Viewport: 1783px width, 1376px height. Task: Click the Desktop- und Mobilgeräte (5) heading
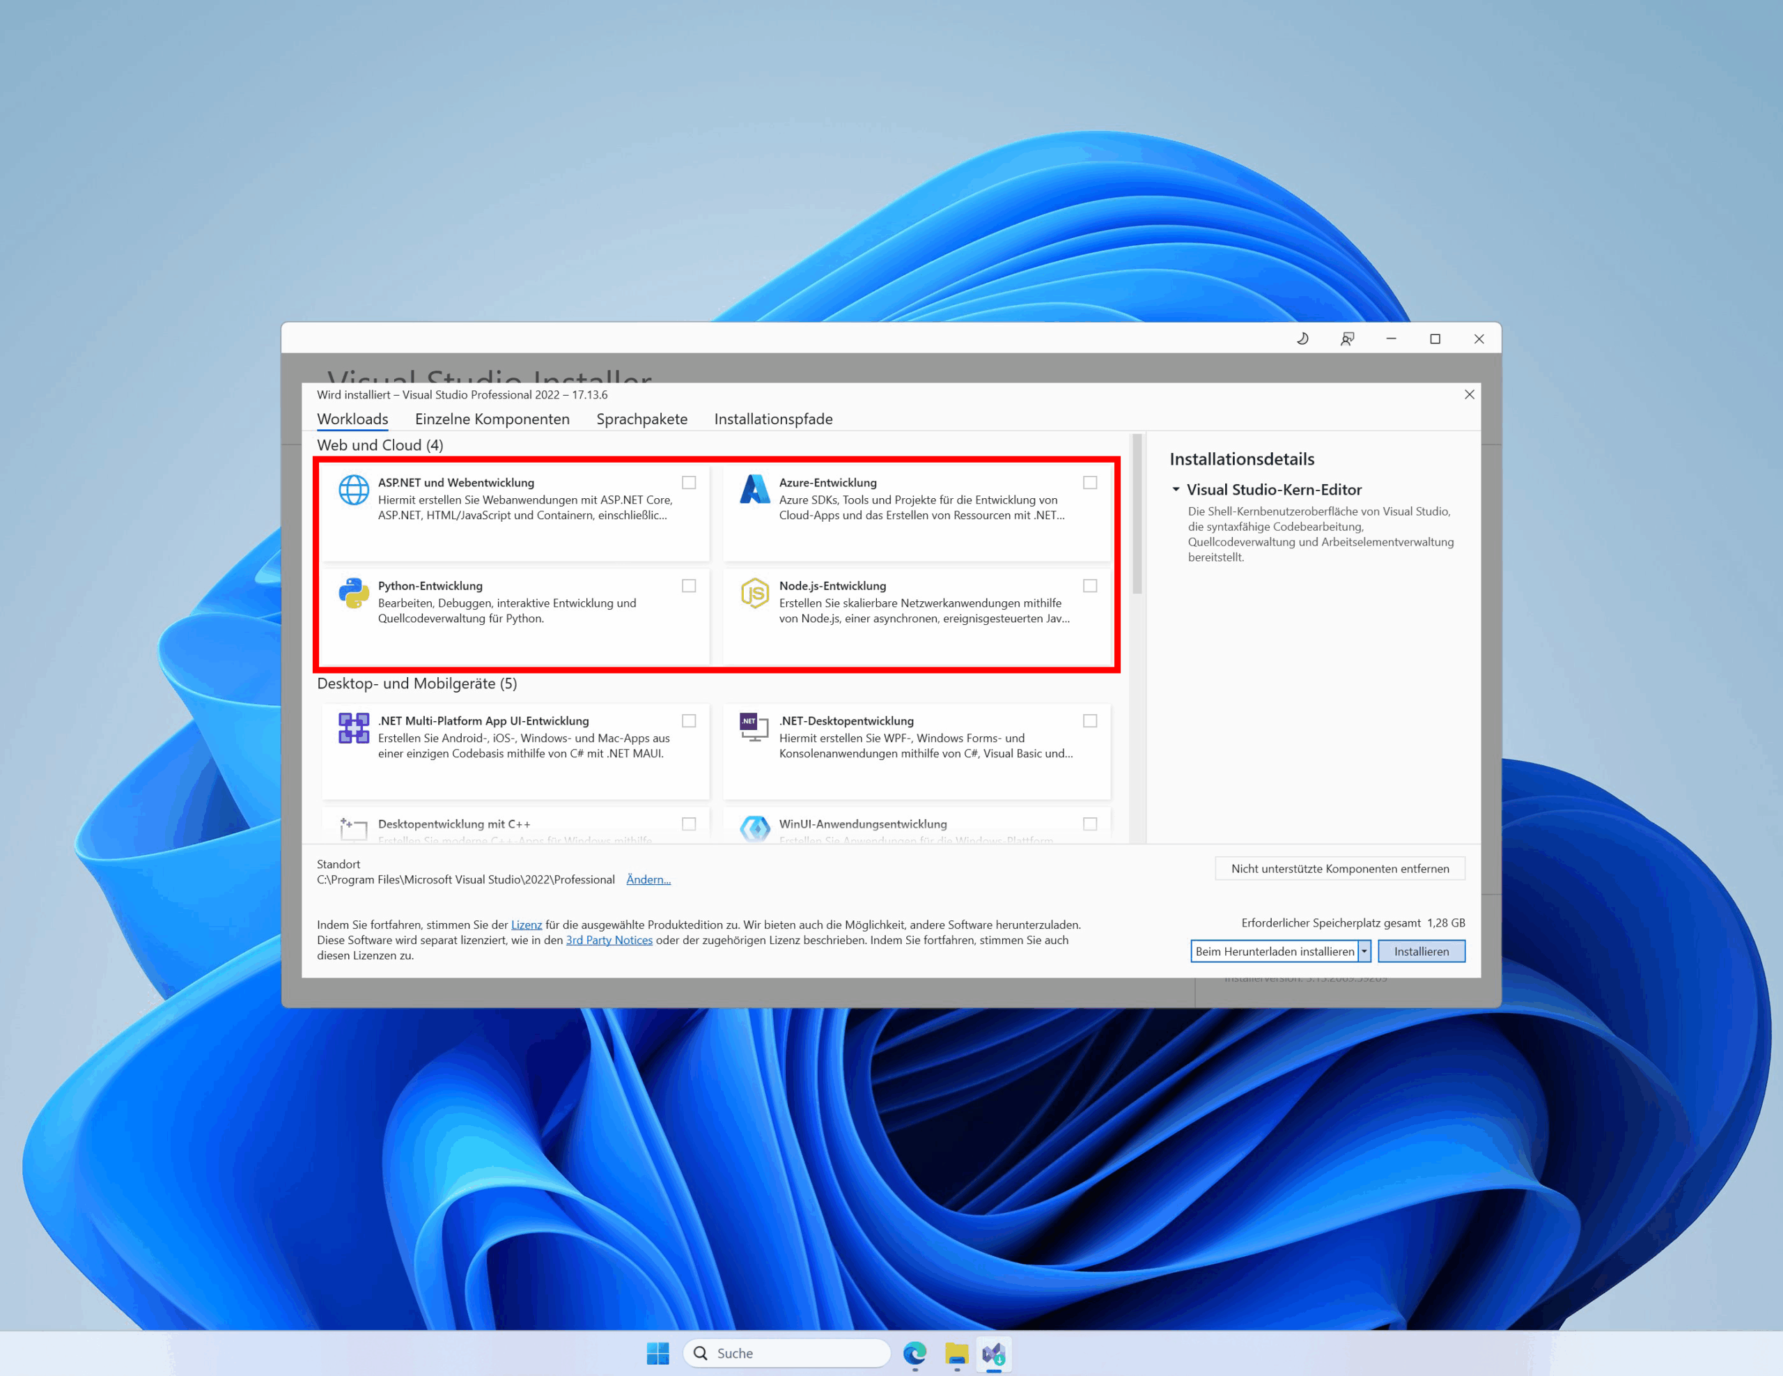pyautogui.click(x=417, y=683)
